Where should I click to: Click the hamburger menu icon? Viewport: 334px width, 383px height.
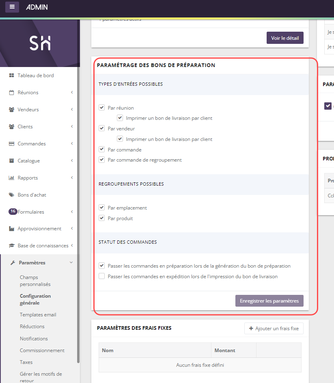pos(12,7)
